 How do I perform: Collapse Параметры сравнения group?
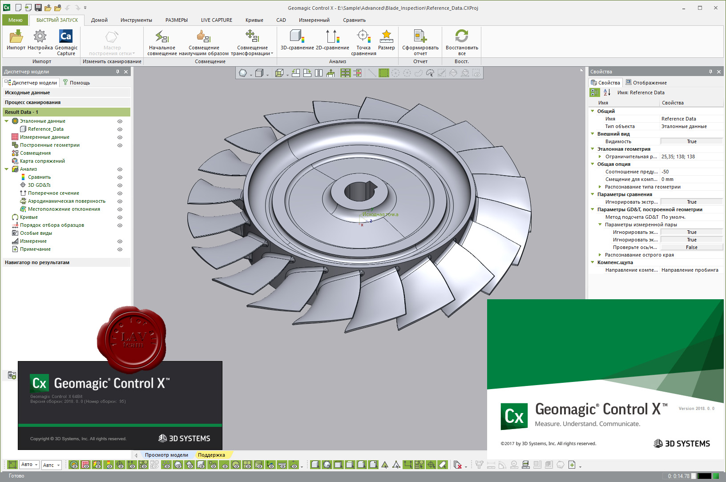tap(593, 194)
